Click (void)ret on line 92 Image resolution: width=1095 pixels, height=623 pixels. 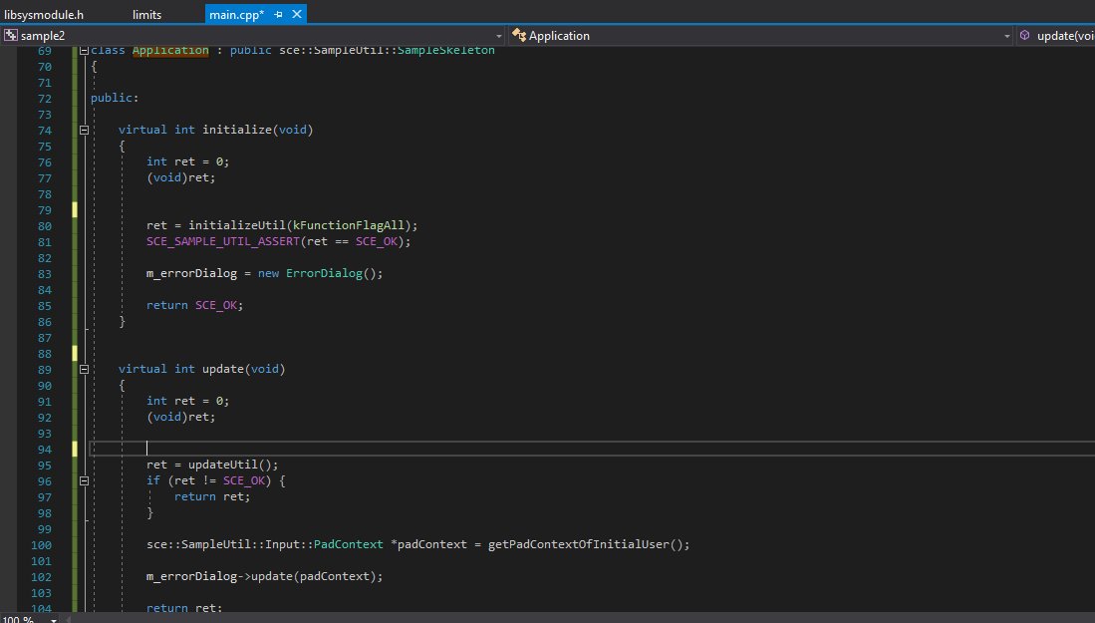[x=180, y=417]
